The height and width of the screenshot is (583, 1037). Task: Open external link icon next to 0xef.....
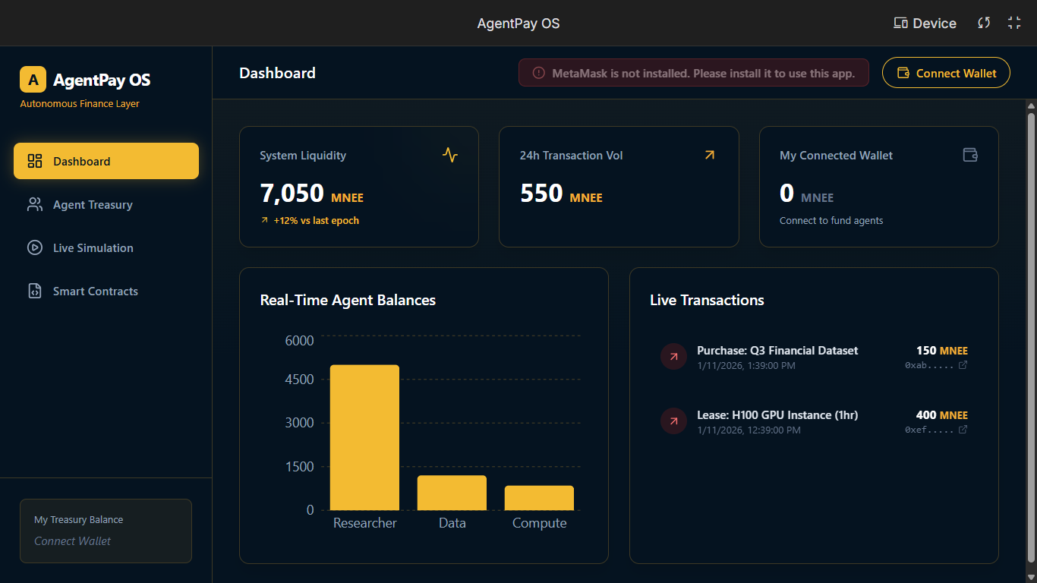(963, 430)
